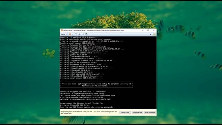The image size is (222, 125).
Task: Open the Player menu in VMware
Action: point(64,34)
